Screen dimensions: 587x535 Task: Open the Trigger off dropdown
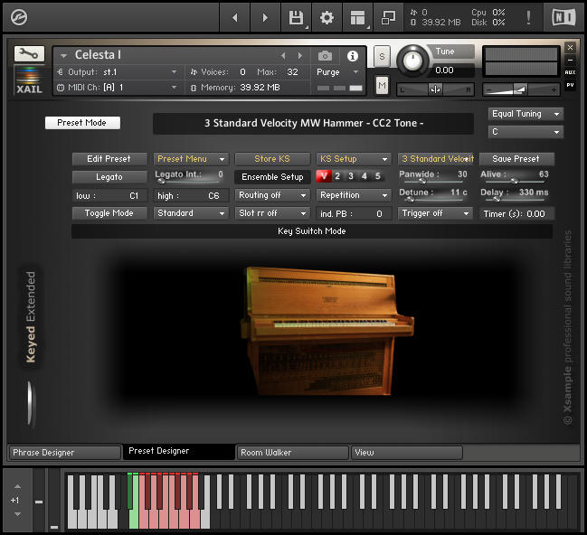[x=435, y=213]
